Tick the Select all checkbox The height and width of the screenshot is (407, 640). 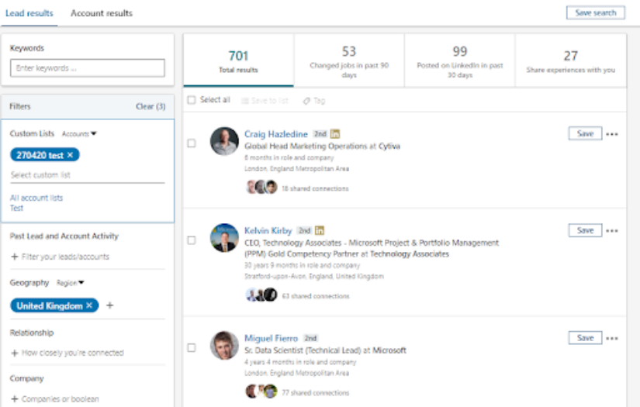click(192, 100)
